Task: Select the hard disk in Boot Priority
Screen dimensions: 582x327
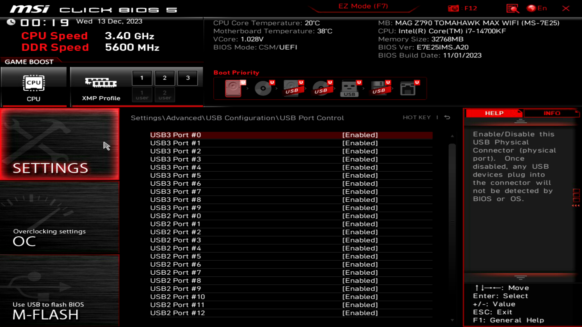Action: [233, 88]
